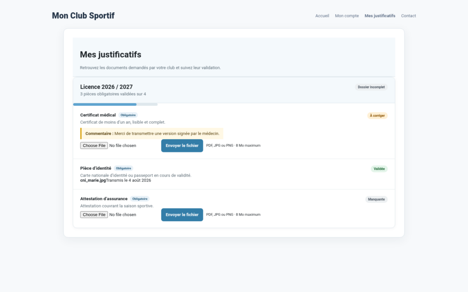Viewport: 468px width, 292px height.
Task: Click 'Carte nationale d'identité ou passeport' description
Action: (x=135, y=176)
